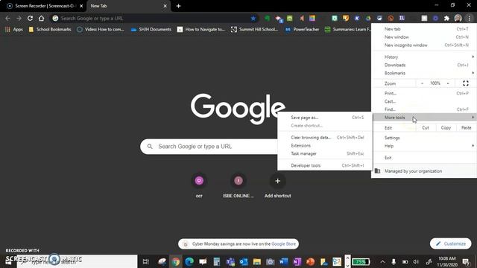The image size is (477, 268).
Task: Open the SHJH Documents bookmark
Action: 151,30
